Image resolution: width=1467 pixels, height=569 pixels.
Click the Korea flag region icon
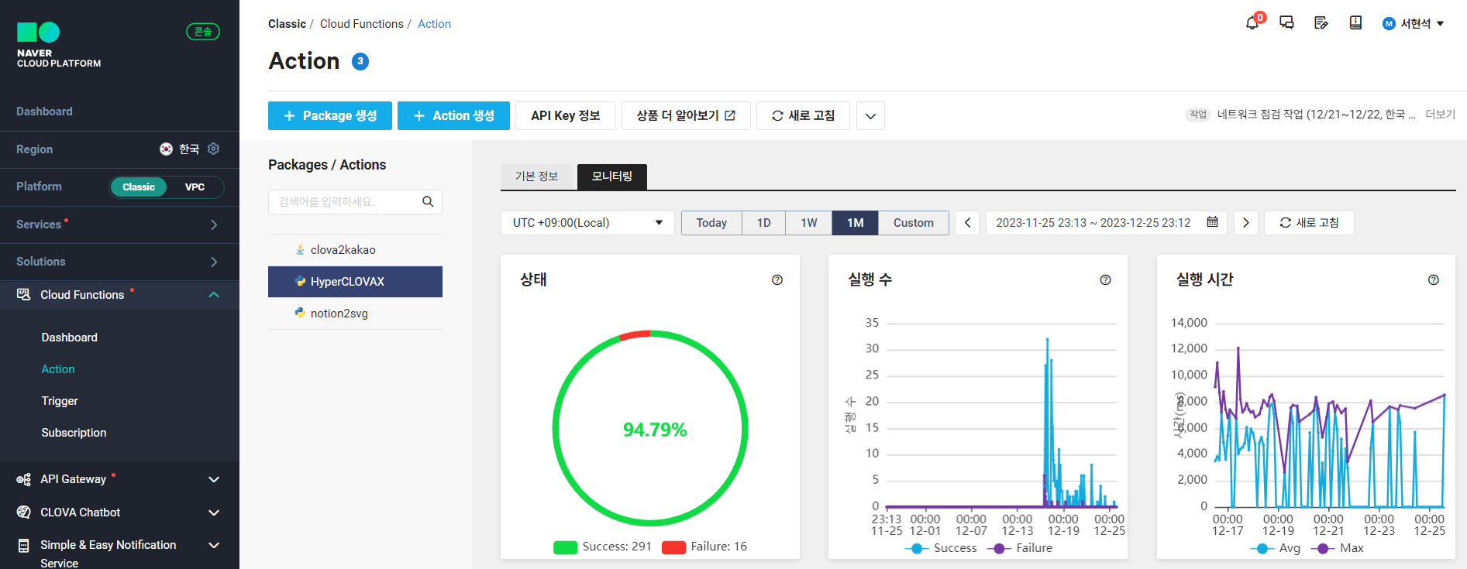point(166,149)
